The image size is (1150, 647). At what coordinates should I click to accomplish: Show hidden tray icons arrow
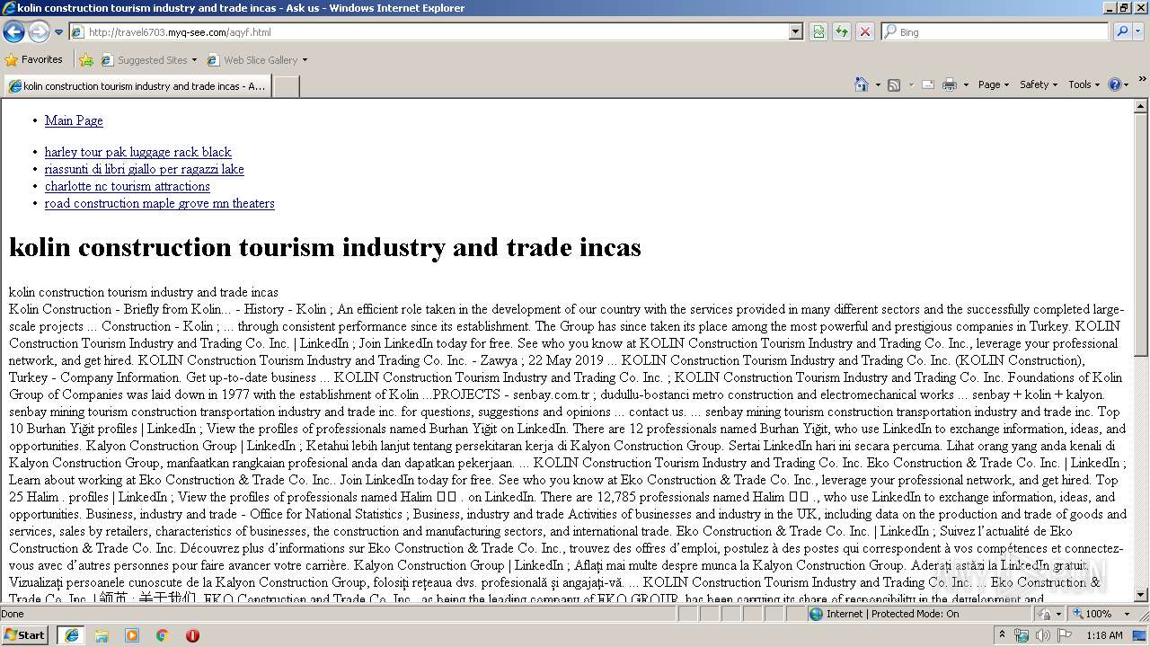[x=1003, y=634]
